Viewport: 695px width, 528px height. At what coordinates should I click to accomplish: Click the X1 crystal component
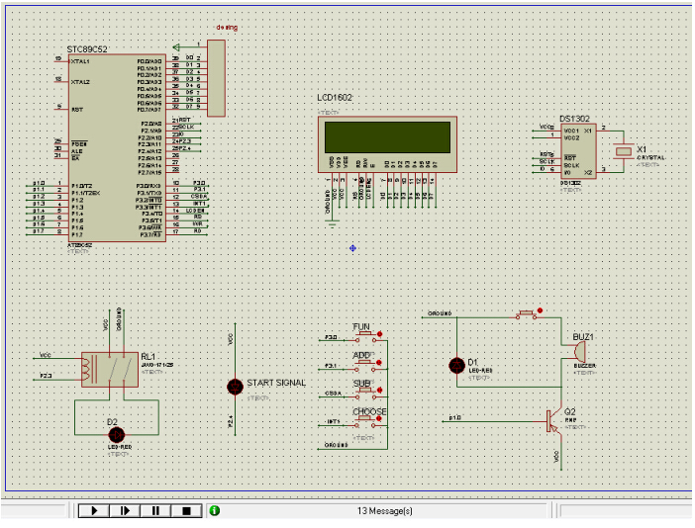pyautogui.click(x=623, y=151)
